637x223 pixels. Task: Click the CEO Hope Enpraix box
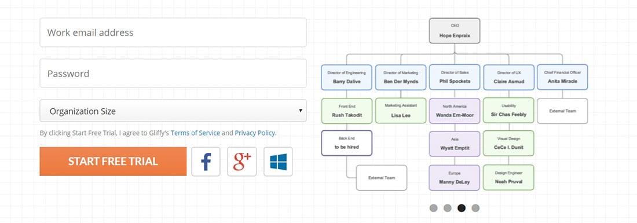(x=455, y=31)
